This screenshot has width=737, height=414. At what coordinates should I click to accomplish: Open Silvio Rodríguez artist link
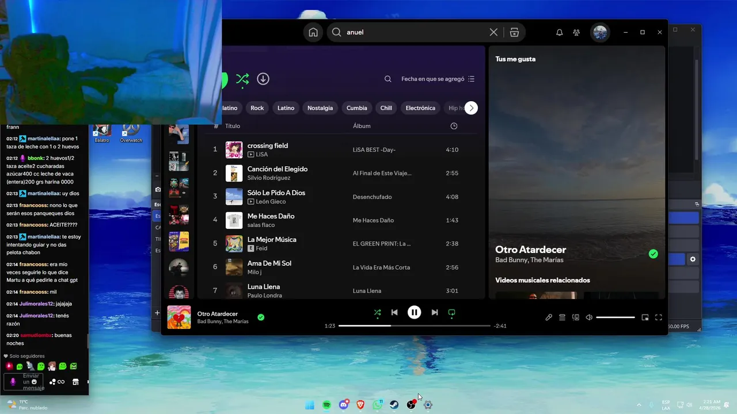tap(270, 178)
